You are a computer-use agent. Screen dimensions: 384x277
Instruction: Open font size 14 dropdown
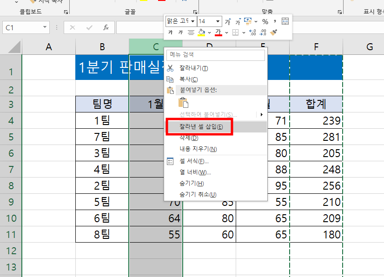pos(218,21)
